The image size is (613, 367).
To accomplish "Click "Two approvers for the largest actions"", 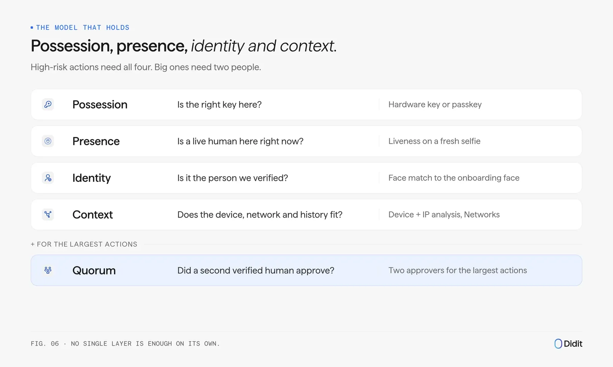I will click(458, 271).
